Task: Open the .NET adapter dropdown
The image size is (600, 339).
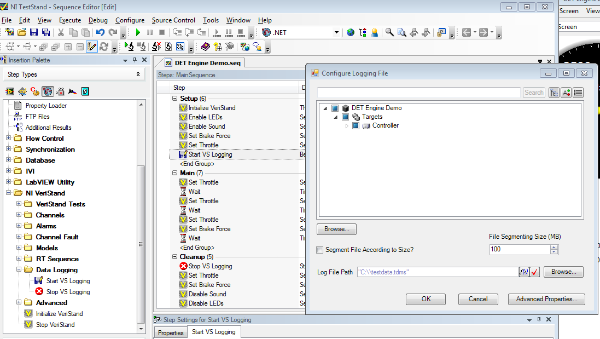Action: click(336, 33)
